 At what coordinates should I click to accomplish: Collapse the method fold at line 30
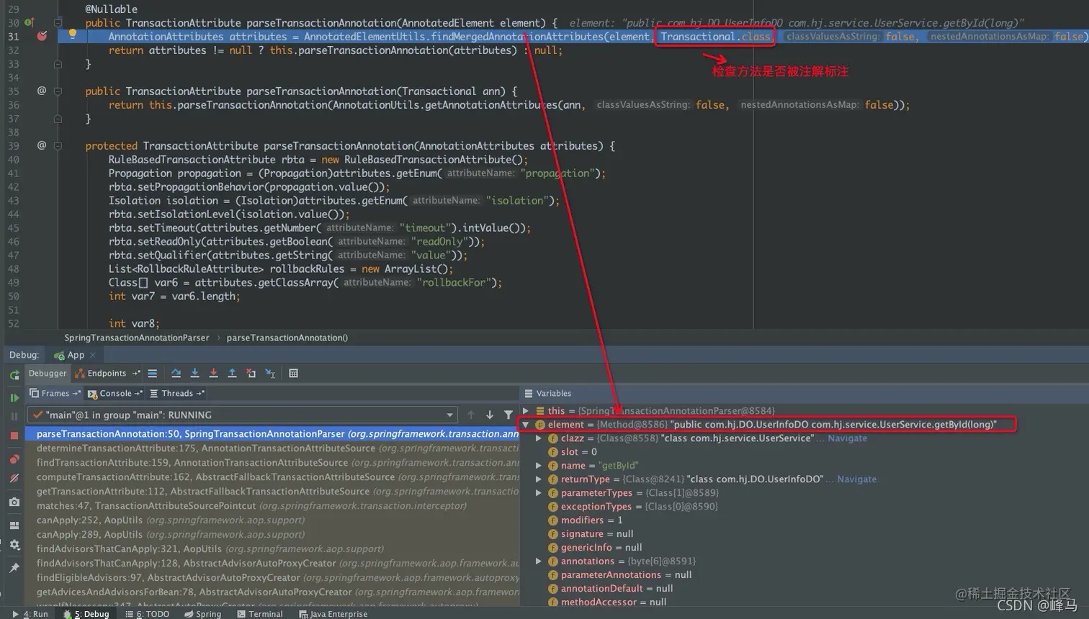[x=58, y=22]
